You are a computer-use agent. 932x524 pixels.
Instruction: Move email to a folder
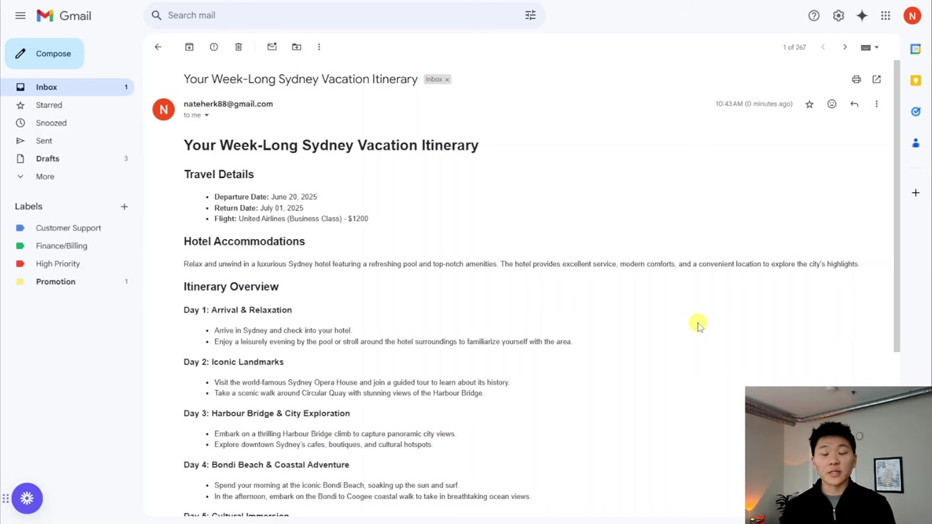point(297,47)
